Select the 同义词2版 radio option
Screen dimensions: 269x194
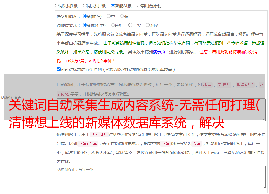pos(85,6)
